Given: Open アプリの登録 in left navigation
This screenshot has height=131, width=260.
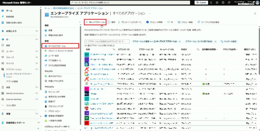Looking at the screenshot, I should [12, 81].
